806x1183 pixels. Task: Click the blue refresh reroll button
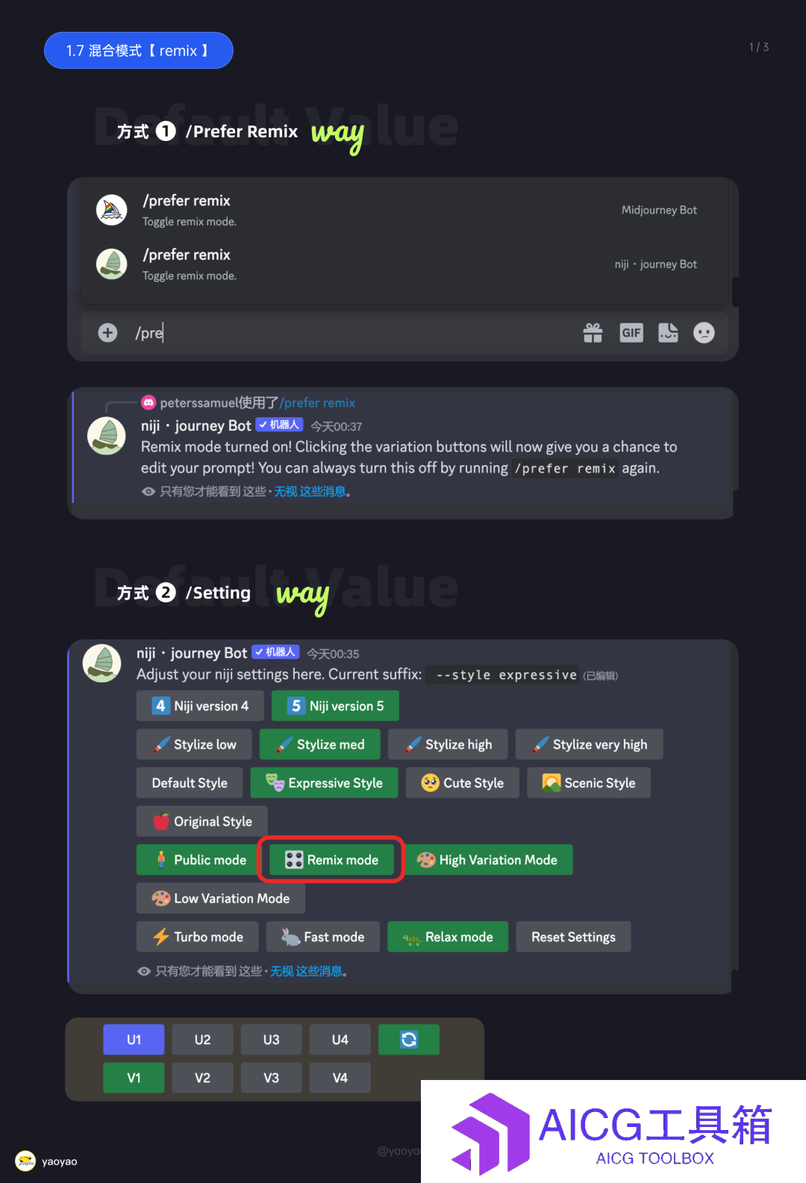[x=409, y=1039]
